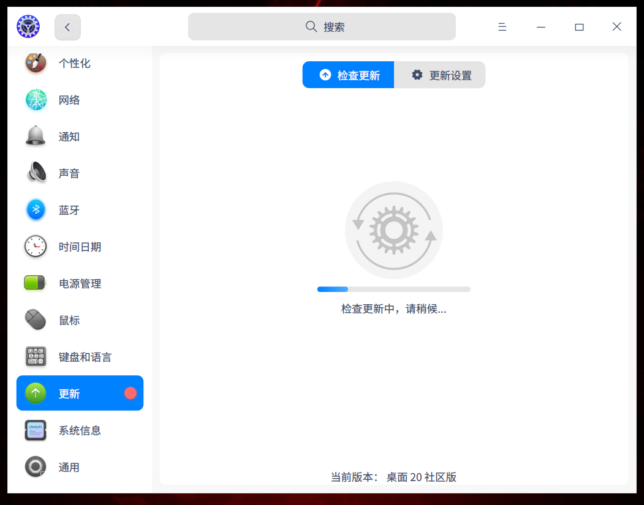Select the 时间日期 (Date & Time) clock icon
The image size is (644, 505).
(35, 246)
